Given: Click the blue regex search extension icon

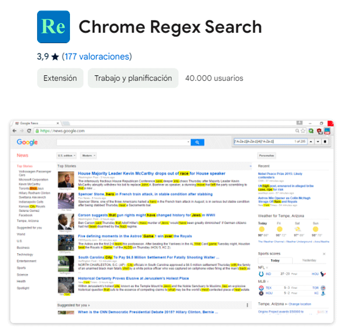Looking at the screenshot, I should click(327, 131).
